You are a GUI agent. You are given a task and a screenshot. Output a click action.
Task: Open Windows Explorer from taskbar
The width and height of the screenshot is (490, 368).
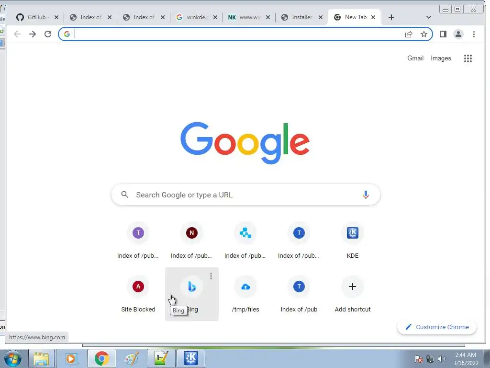(x=42, y=358)
